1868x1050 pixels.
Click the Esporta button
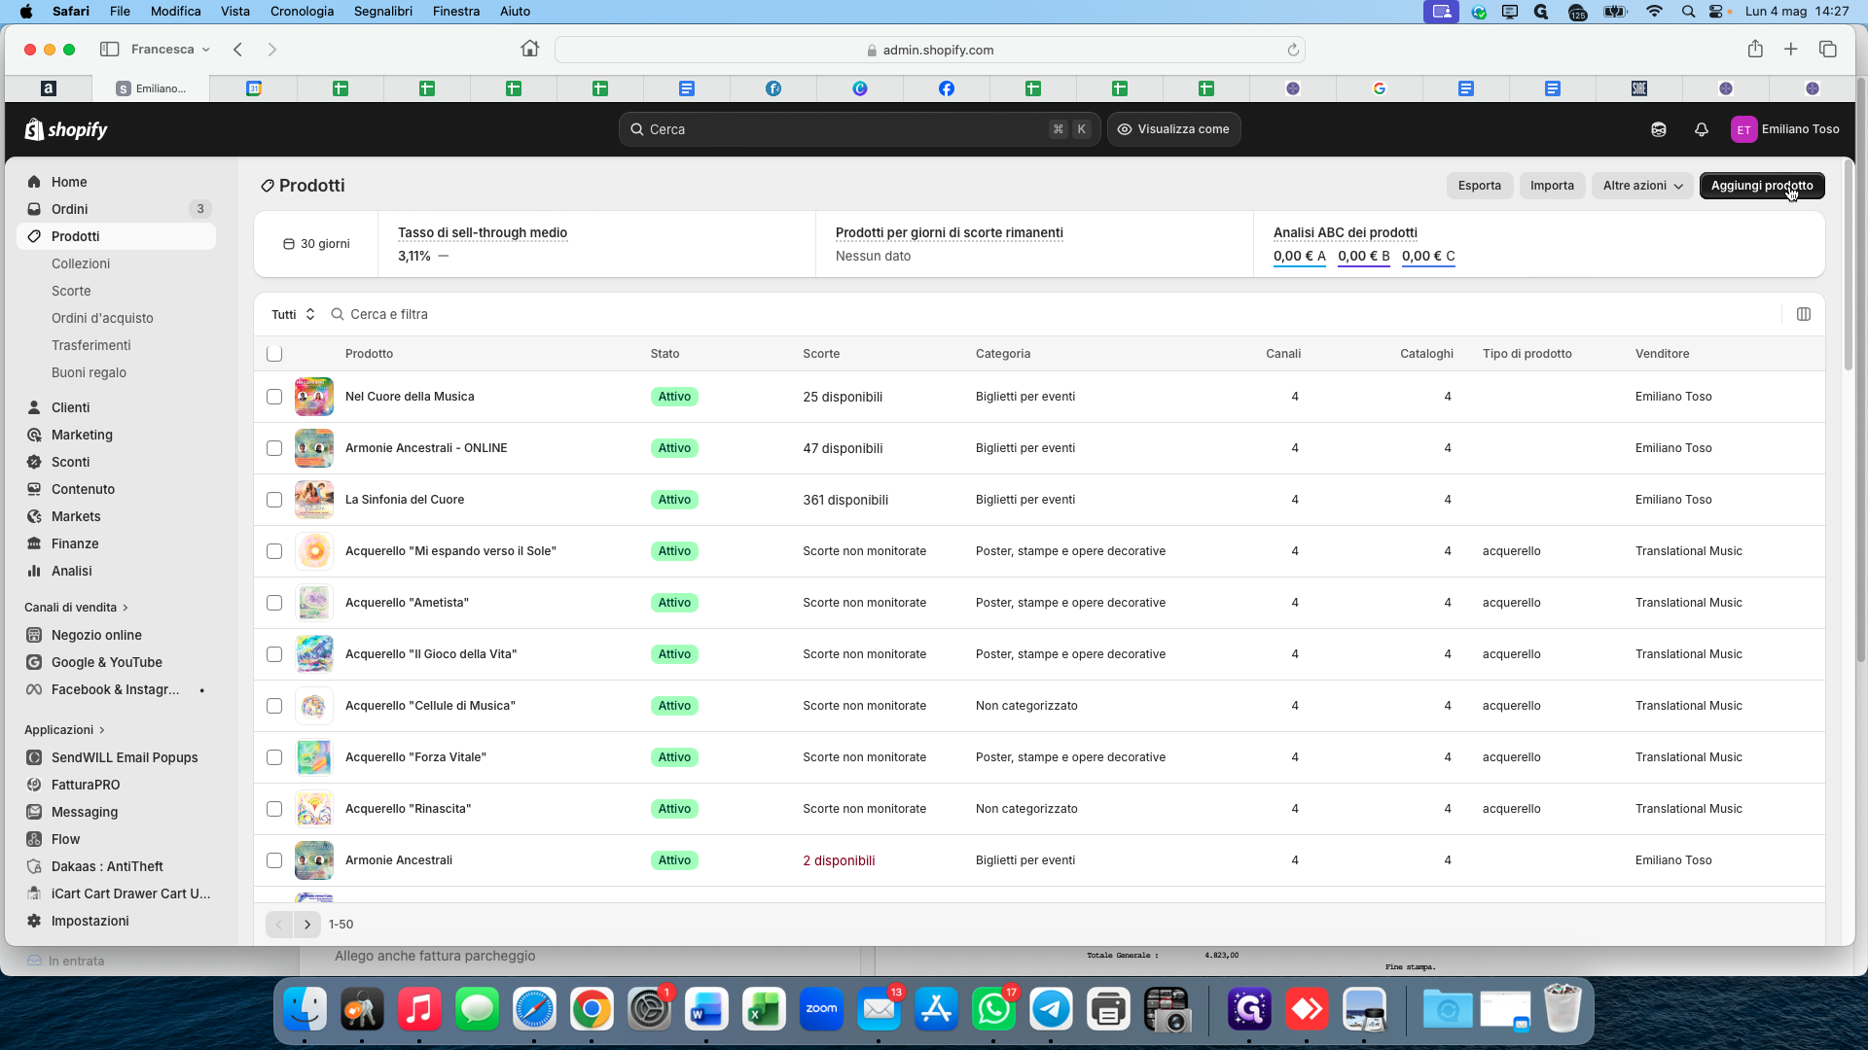[1480, 186]
